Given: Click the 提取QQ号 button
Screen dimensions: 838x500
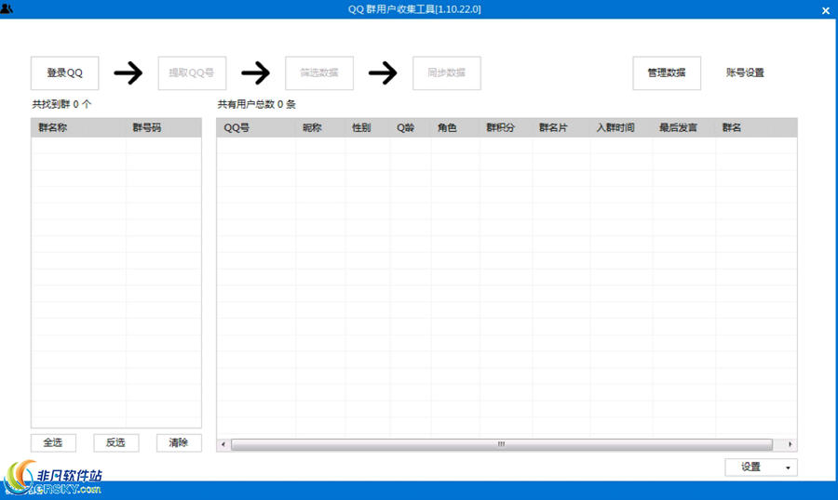Looking at the screenshot, I should tap(192, 73).
